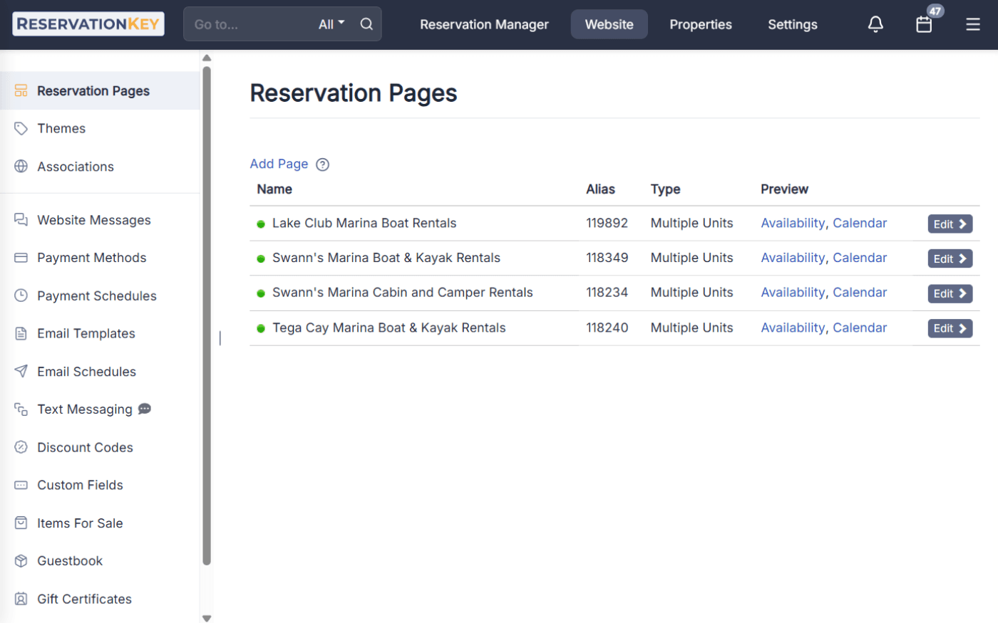Click alias 119892 cell
998x623 pixels.
click(x=607, y=223)
